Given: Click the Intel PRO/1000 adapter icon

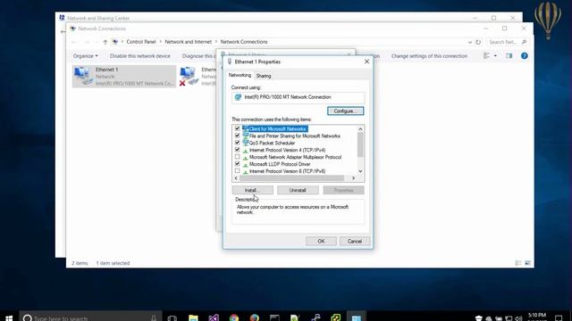Looking at the screenshot, I should [239, 97].
